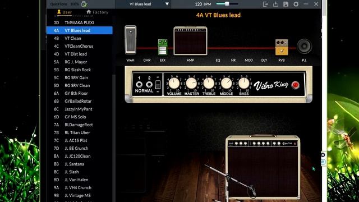
Task: Click the save preset floppy icon
Action: 286,4
